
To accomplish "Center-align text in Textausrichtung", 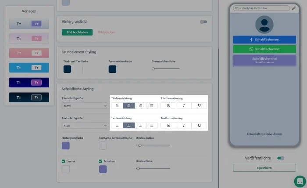I will click(129, 125).
